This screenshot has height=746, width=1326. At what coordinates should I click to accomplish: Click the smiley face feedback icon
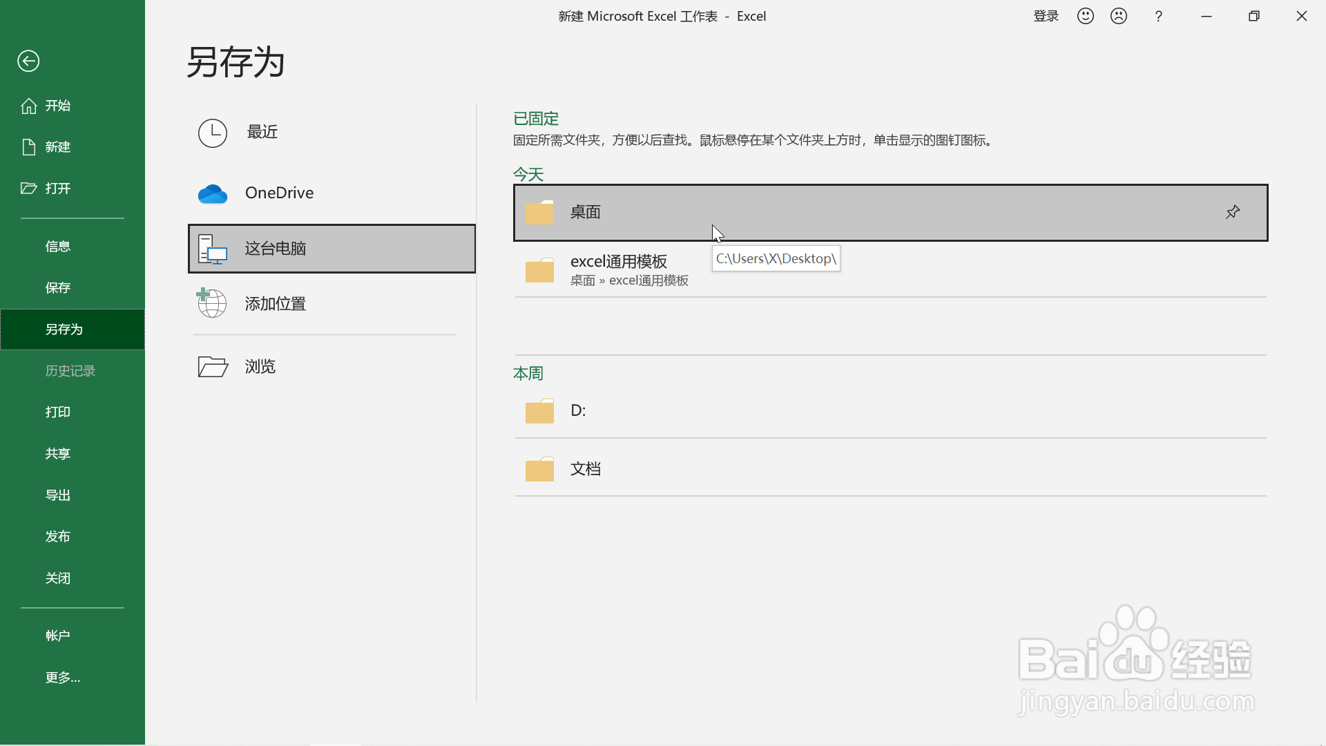pyautogui.click(x=1086, y=16)
